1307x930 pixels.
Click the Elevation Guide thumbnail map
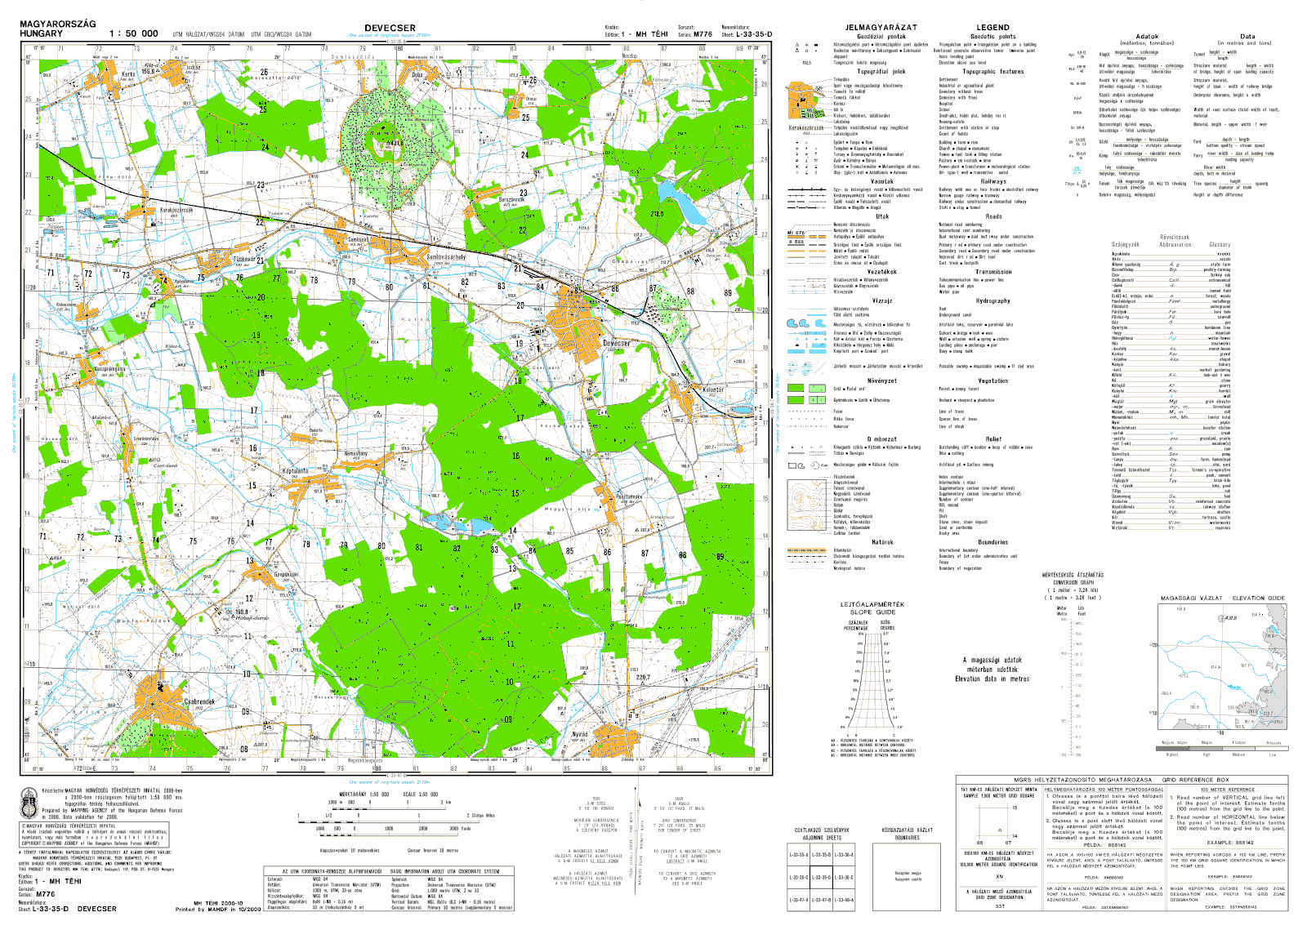coord(1220,670)
